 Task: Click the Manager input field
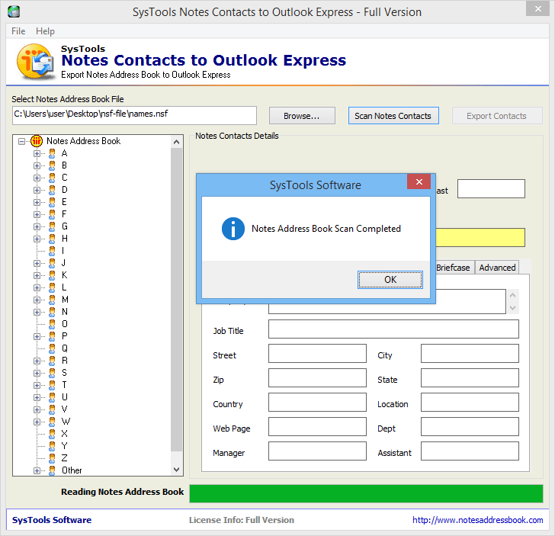(x=317, y=451)
